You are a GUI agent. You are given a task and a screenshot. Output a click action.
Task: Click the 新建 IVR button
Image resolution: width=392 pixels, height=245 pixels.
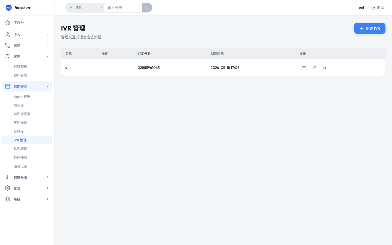click(x=370, y=28)
